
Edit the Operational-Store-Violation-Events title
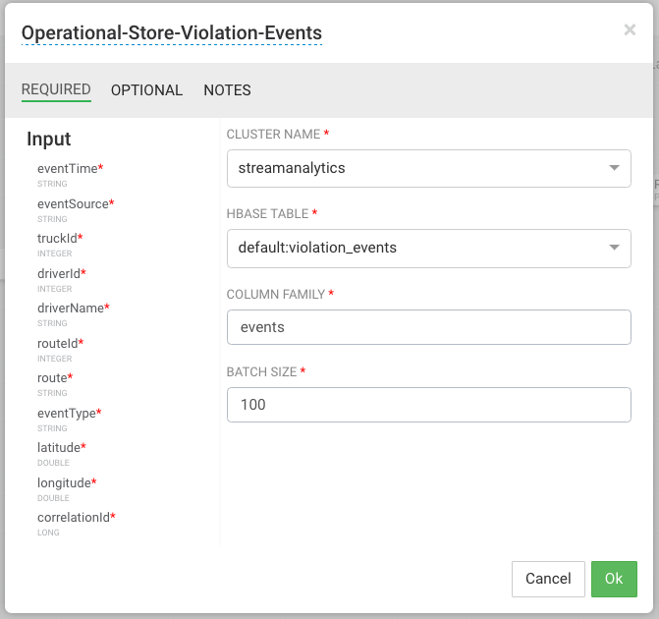[x=172, y=32]
